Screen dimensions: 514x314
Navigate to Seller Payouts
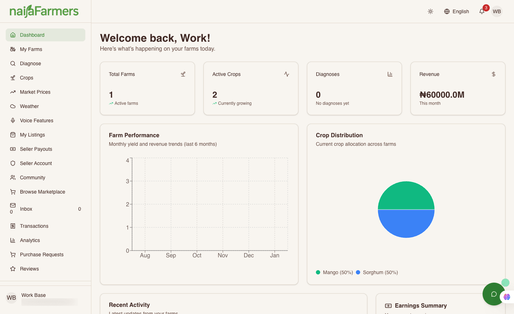tap(36, 149)
